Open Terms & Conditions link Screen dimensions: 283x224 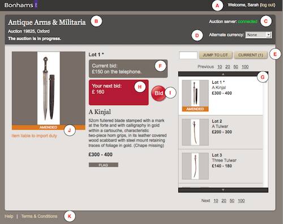[x=39, y=216]
